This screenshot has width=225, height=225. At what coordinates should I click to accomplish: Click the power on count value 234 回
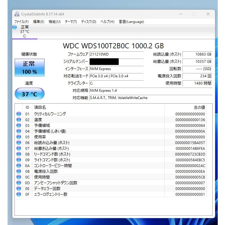point(197,76)
